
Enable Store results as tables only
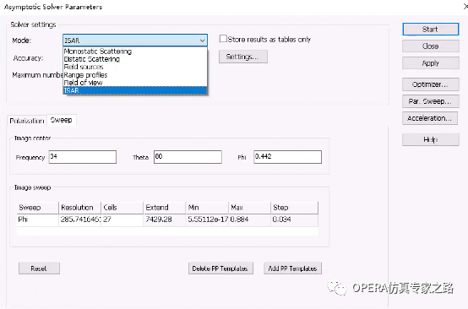point(223,39)
